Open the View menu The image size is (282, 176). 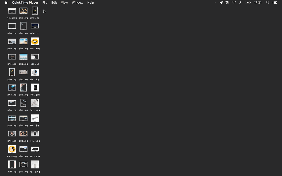(64, 3)
